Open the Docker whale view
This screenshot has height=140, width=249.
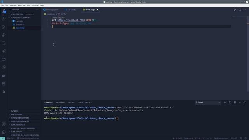[4, 75]
